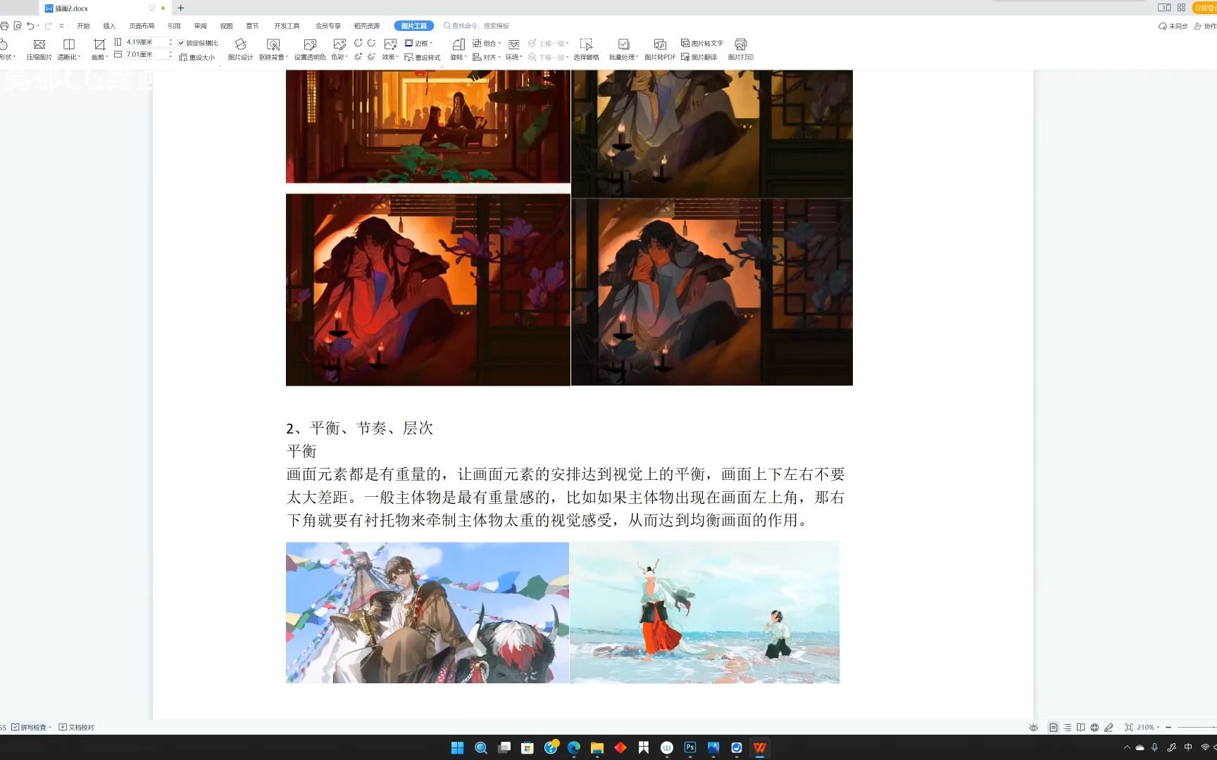Open the 视图 View tab
This screenshot has width=1217, height=760.
coord(226,26)
